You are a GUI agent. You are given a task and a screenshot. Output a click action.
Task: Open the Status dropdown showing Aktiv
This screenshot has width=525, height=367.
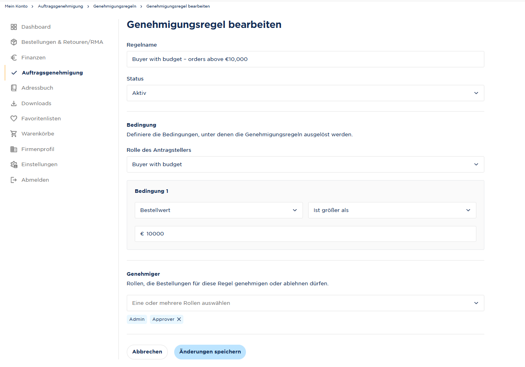(x=305, y=93)
